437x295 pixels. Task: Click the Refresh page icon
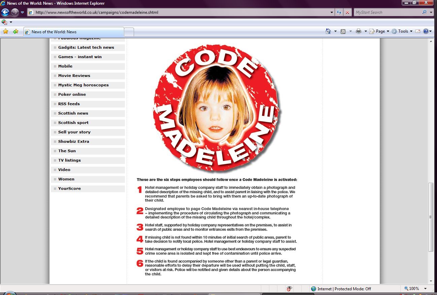339,12
